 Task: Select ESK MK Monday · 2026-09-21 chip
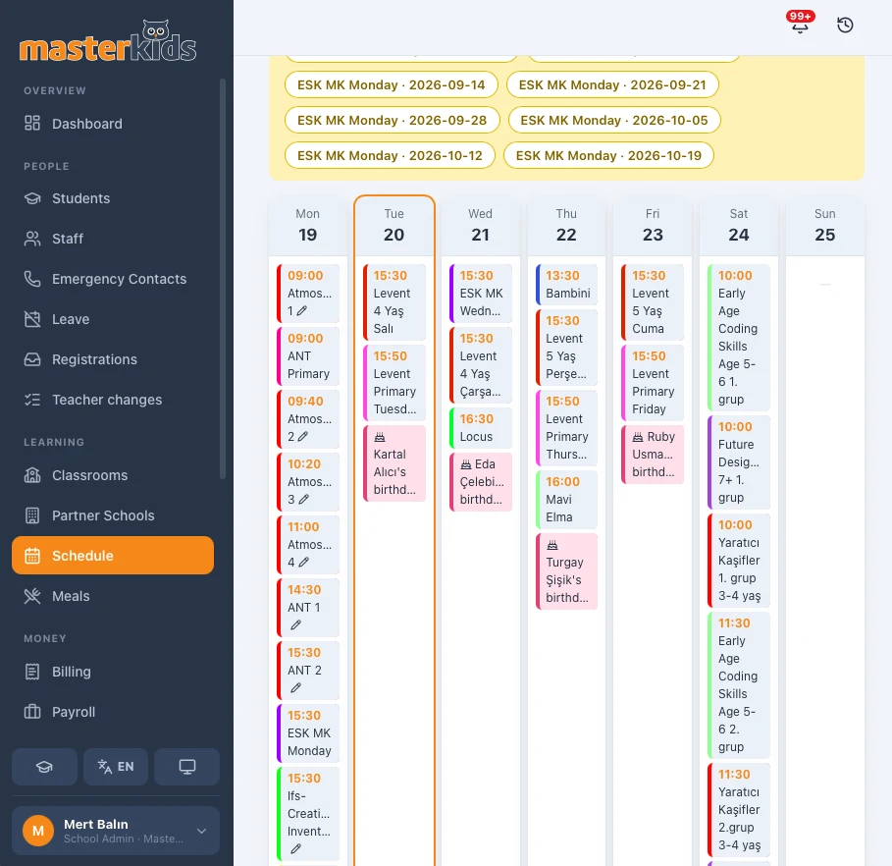(612, 84)
